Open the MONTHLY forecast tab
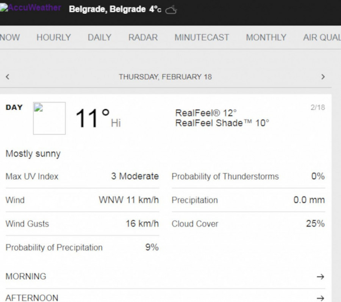This screenshot has width=341, height=302. 266,38
